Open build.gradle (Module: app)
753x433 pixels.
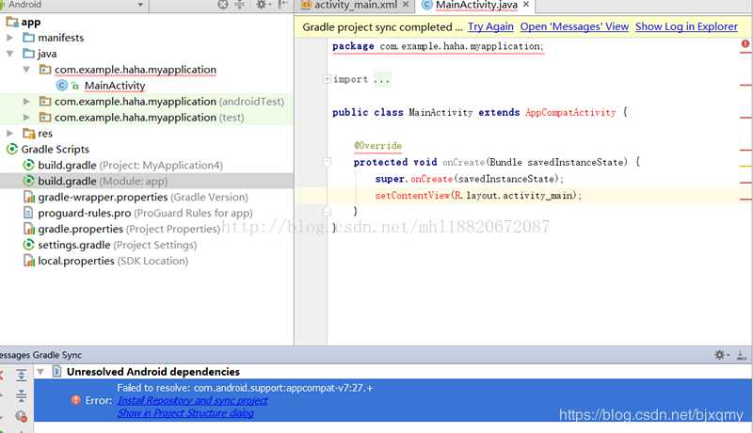[103, 181]
